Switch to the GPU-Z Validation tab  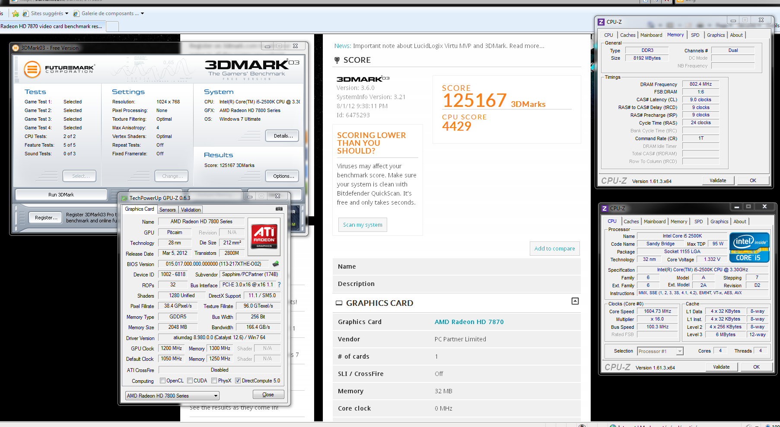tap(191, 210)
